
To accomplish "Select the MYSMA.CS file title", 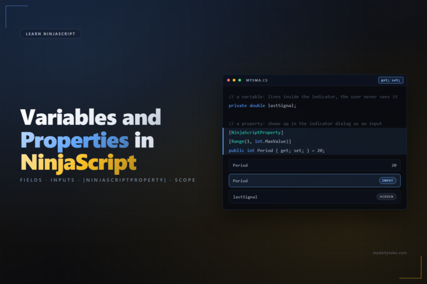I will [x=257, y=80].
